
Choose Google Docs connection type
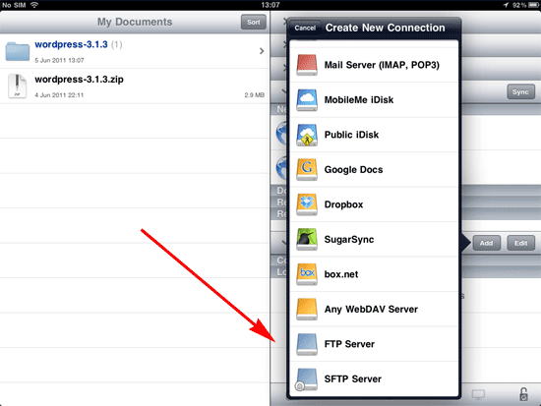(x=374, y=170)
